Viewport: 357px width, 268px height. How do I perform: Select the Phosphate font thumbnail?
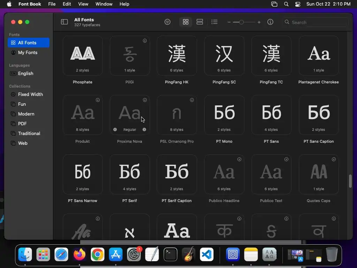[83, 55]
